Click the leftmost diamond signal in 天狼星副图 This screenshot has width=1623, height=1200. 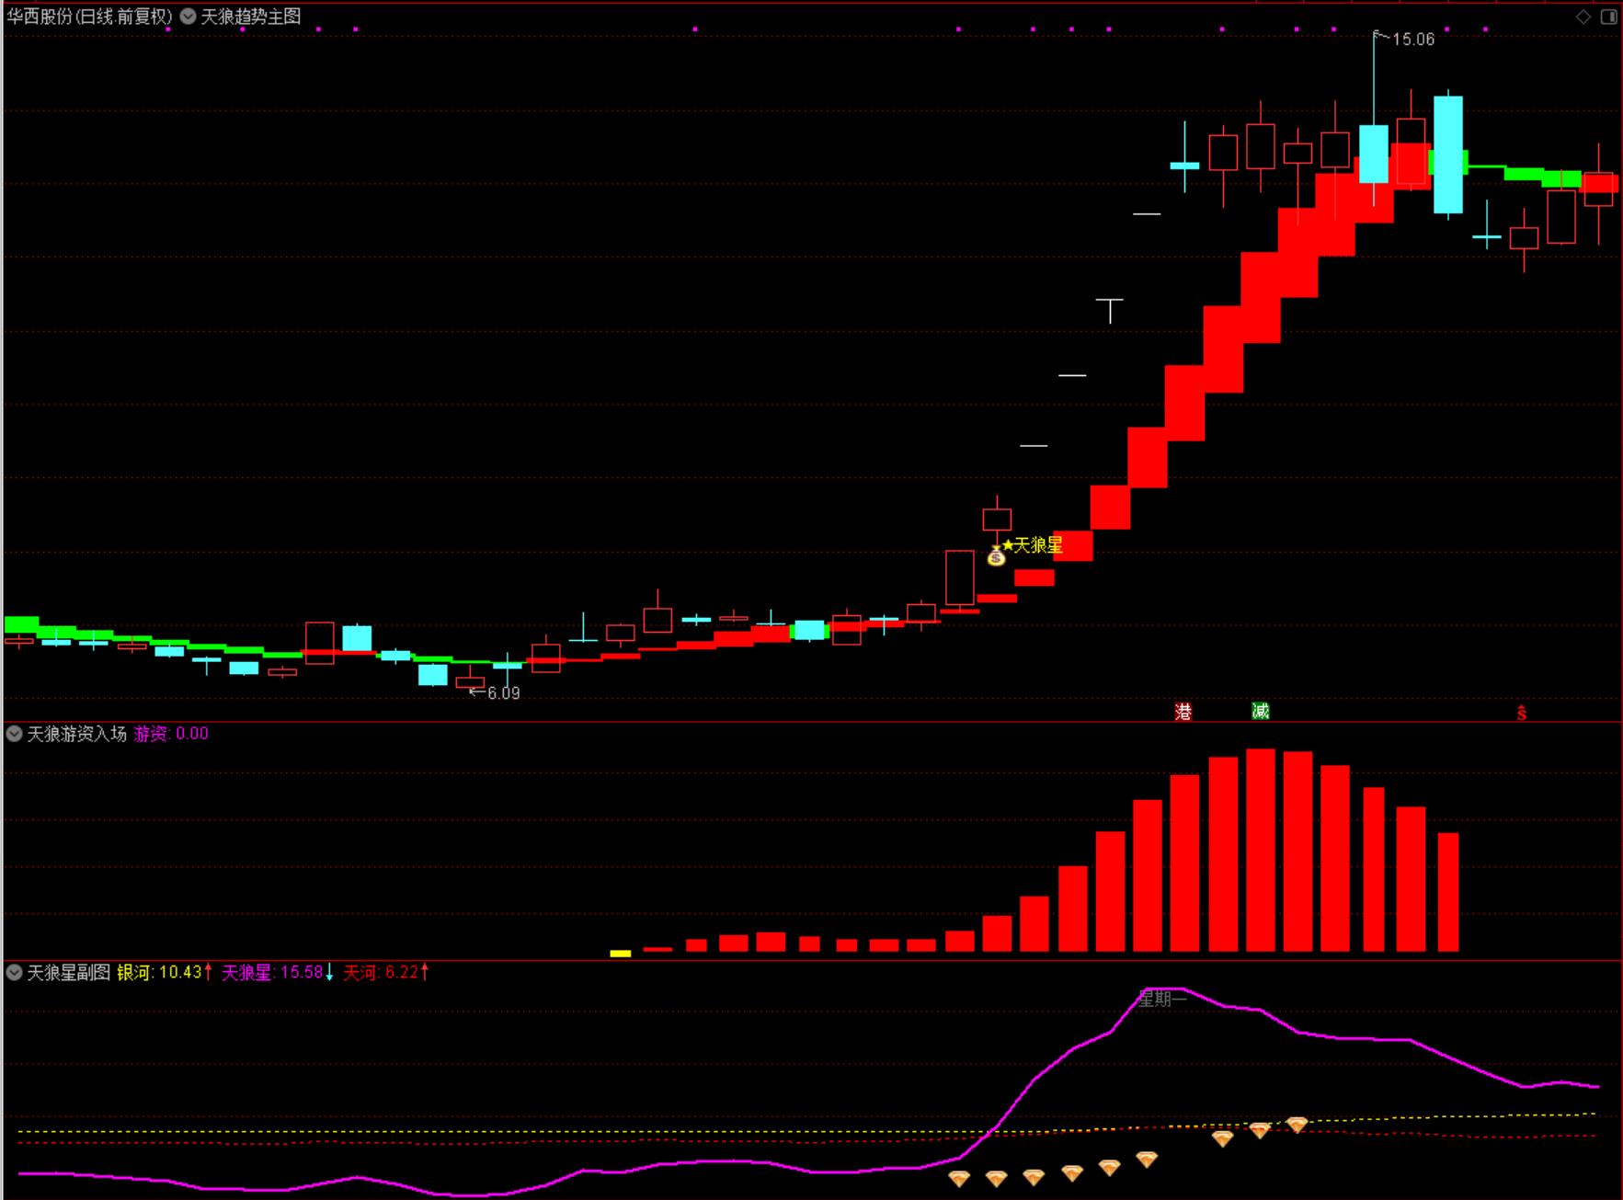[959, 1178]
